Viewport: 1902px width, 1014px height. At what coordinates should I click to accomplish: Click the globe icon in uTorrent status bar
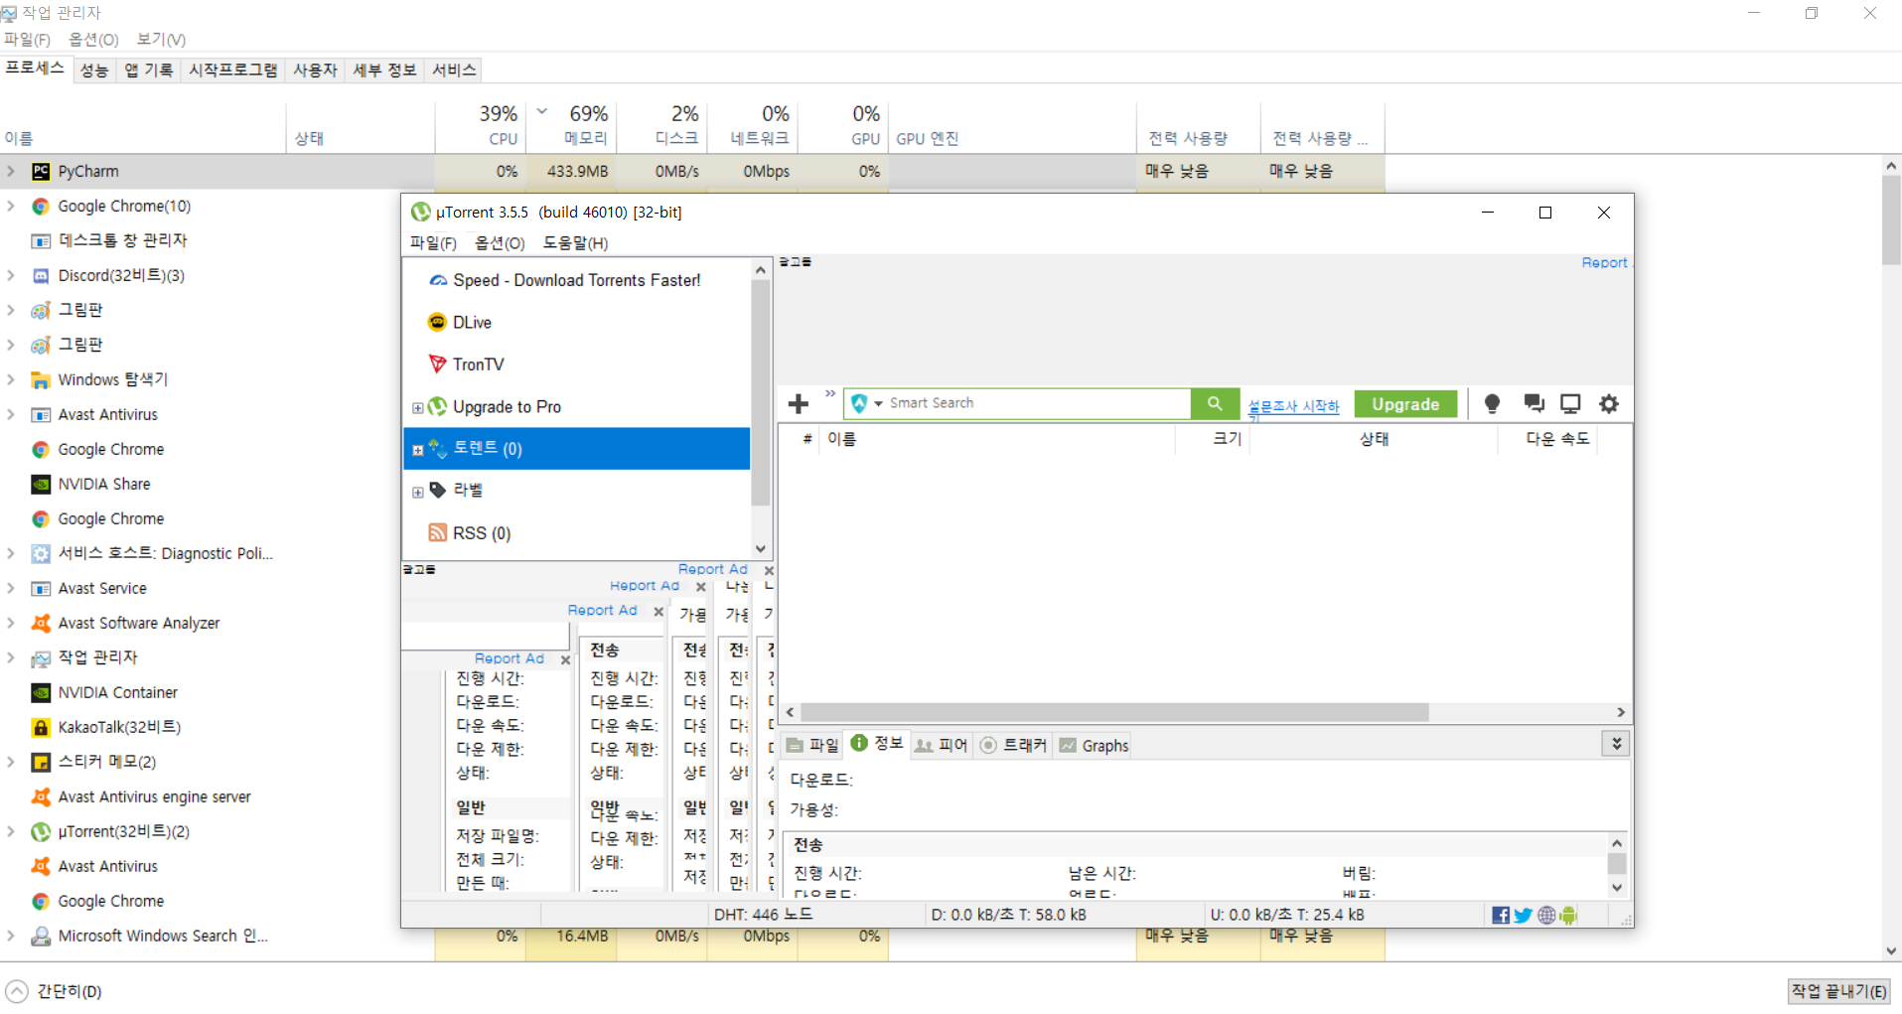[x=1546, y=915]
